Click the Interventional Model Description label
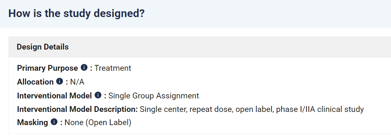391x137 pixels. pos(77,109)
